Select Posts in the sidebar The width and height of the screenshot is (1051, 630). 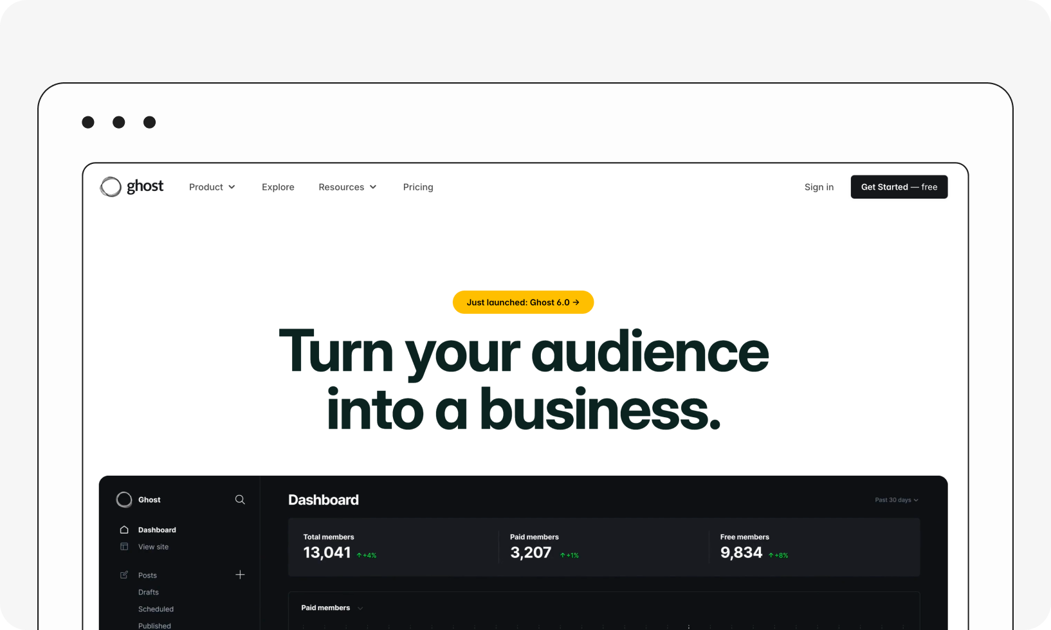(x=147, y=575)
